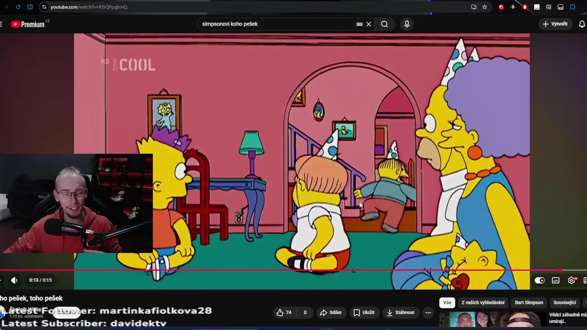Click the Vytvořit create button
Image resolution: width=587 pixels, height=330 pixels.
tap(555, 24)
